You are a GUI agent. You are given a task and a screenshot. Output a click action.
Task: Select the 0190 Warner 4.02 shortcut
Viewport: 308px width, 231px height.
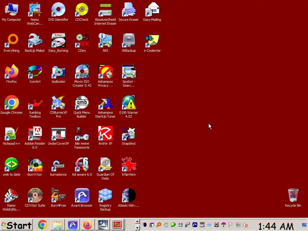click(x=129, y=107)
